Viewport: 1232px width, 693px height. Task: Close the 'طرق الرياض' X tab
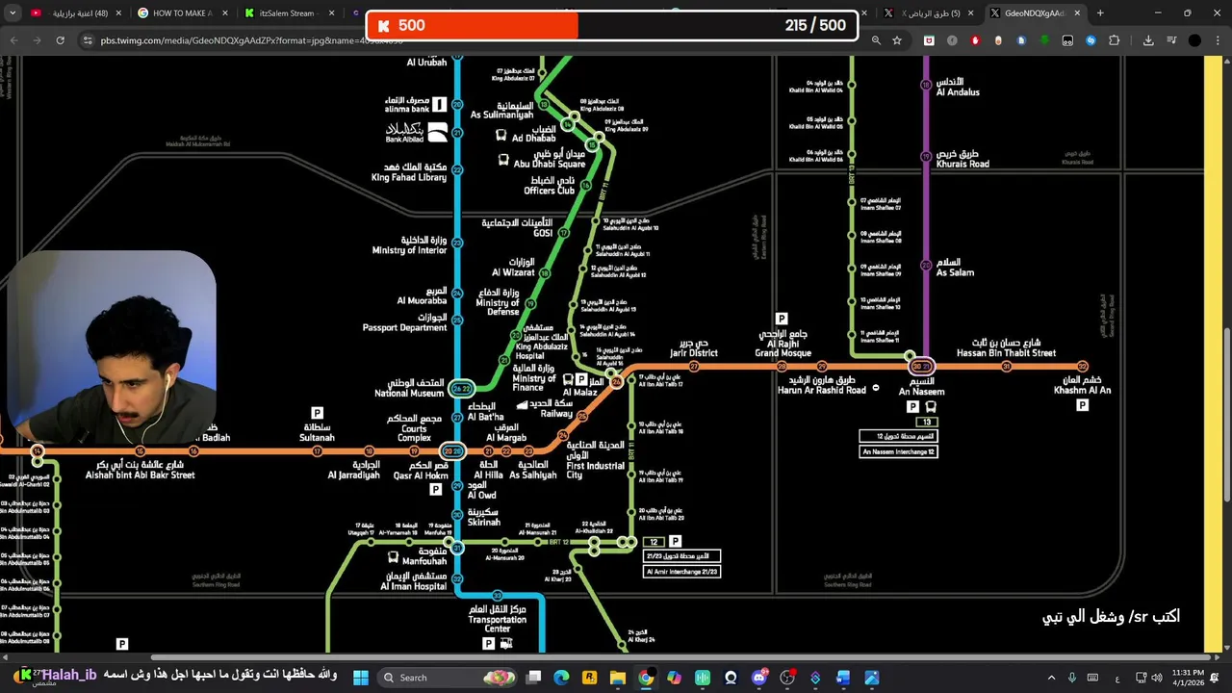pos(970,13)
